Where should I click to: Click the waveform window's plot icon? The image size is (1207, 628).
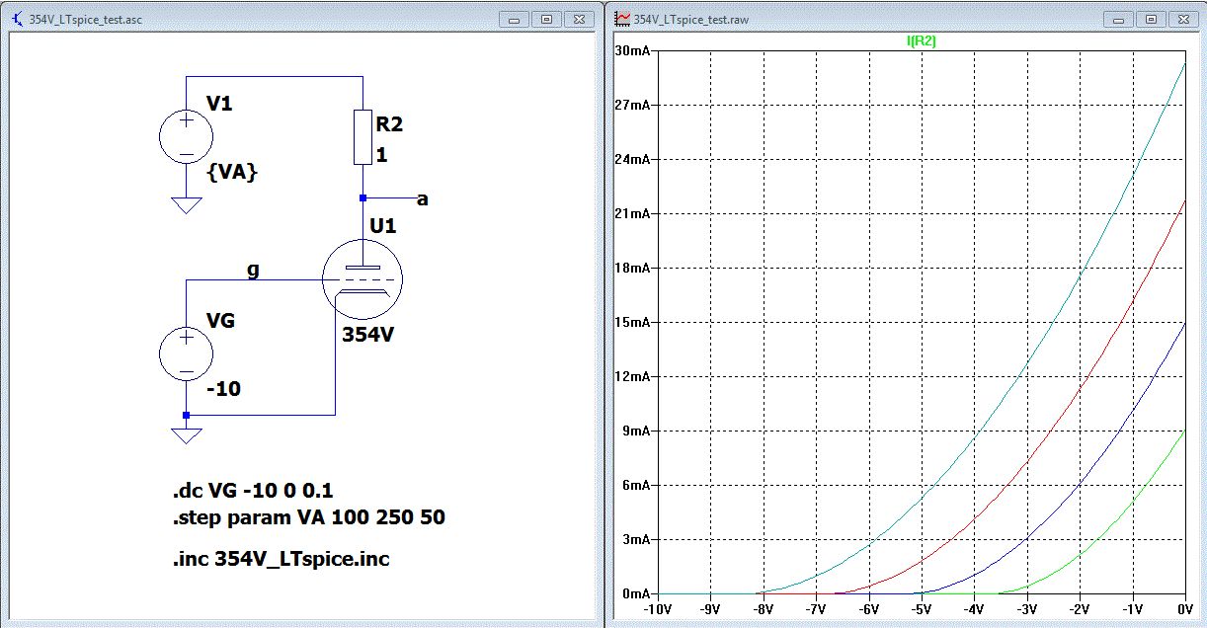[x=621, y=19]
